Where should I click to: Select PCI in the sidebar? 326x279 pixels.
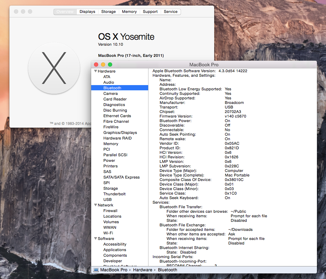tap(107, 150)
